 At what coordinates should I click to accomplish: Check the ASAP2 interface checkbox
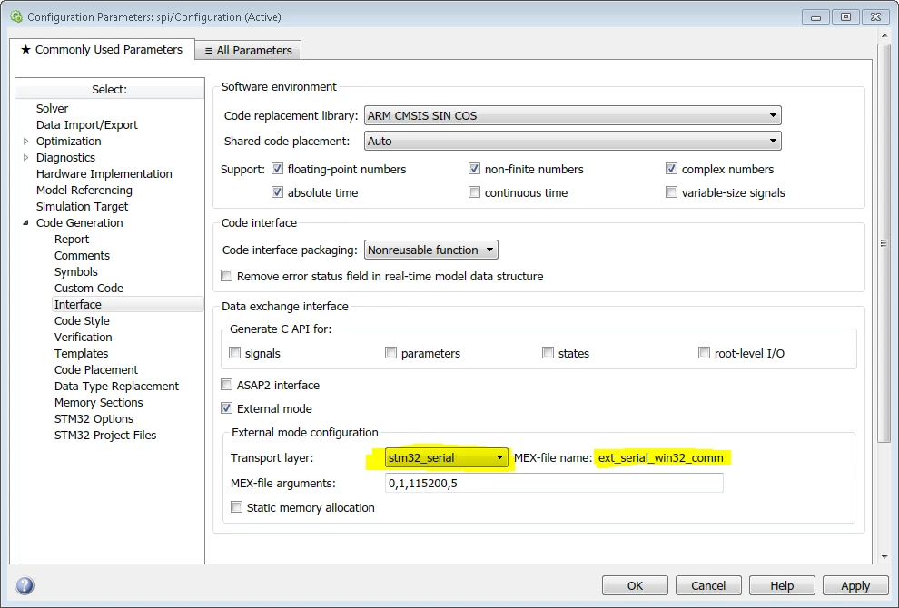(x=227, y=385)
